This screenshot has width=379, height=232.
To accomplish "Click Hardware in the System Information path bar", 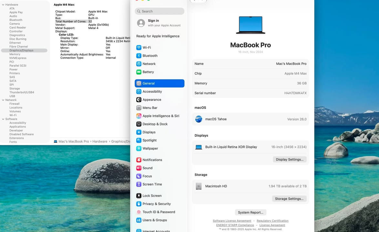I will (100, 141).
